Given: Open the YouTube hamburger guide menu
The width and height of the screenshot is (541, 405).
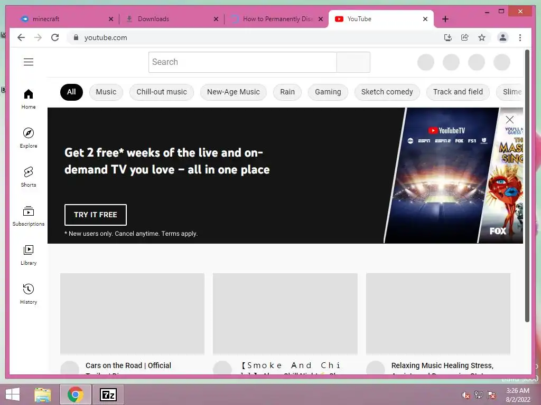Looking at the screenshot, I should (29, 62).
